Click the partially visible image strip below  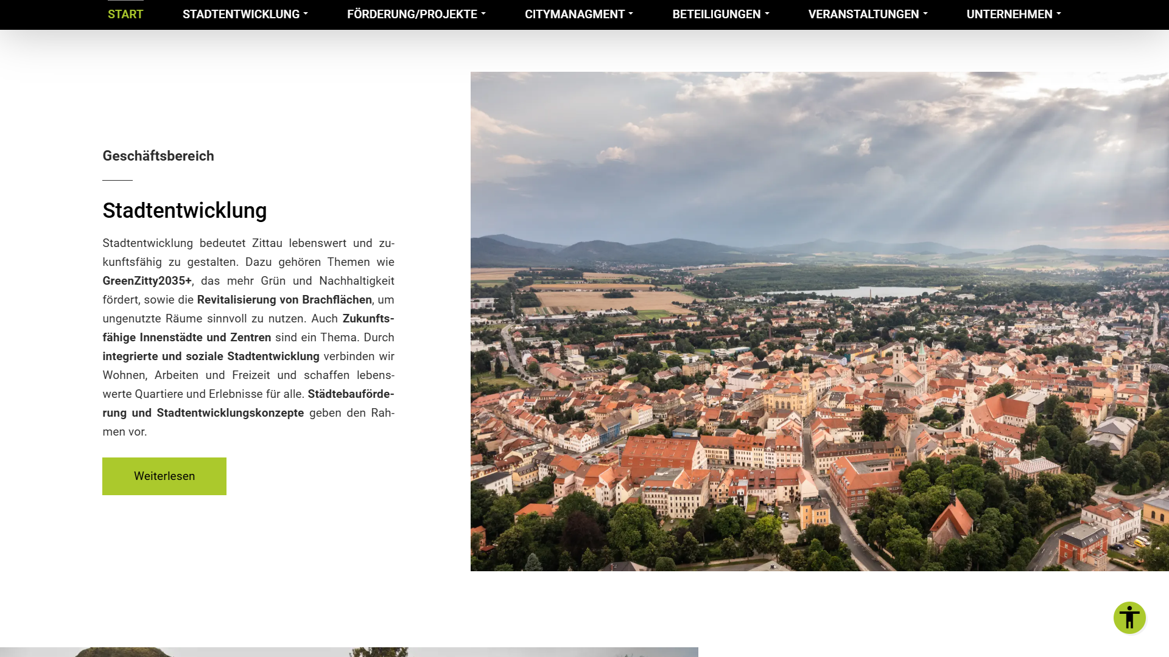coord(349,652)
